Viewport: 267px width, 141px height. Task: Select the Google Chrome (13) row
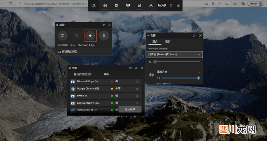pyautogui.click(x=106, y=89)
